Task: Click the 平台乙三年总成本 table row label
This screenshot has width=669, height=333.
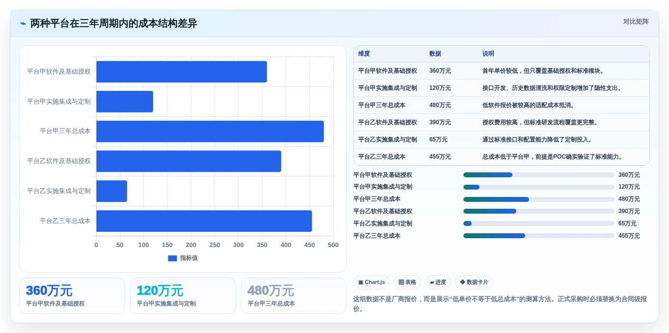Action: (382, 157)
